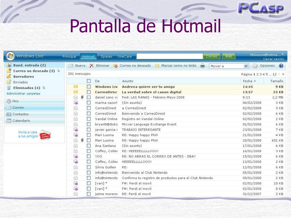Click the red X Eliminar icon

click(92, 66)
